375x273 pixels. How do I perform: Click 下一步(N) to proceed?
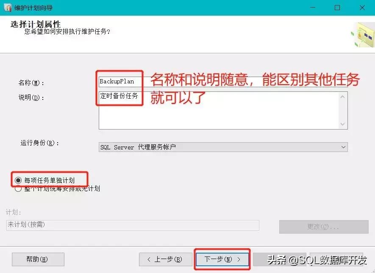[222, 259]
